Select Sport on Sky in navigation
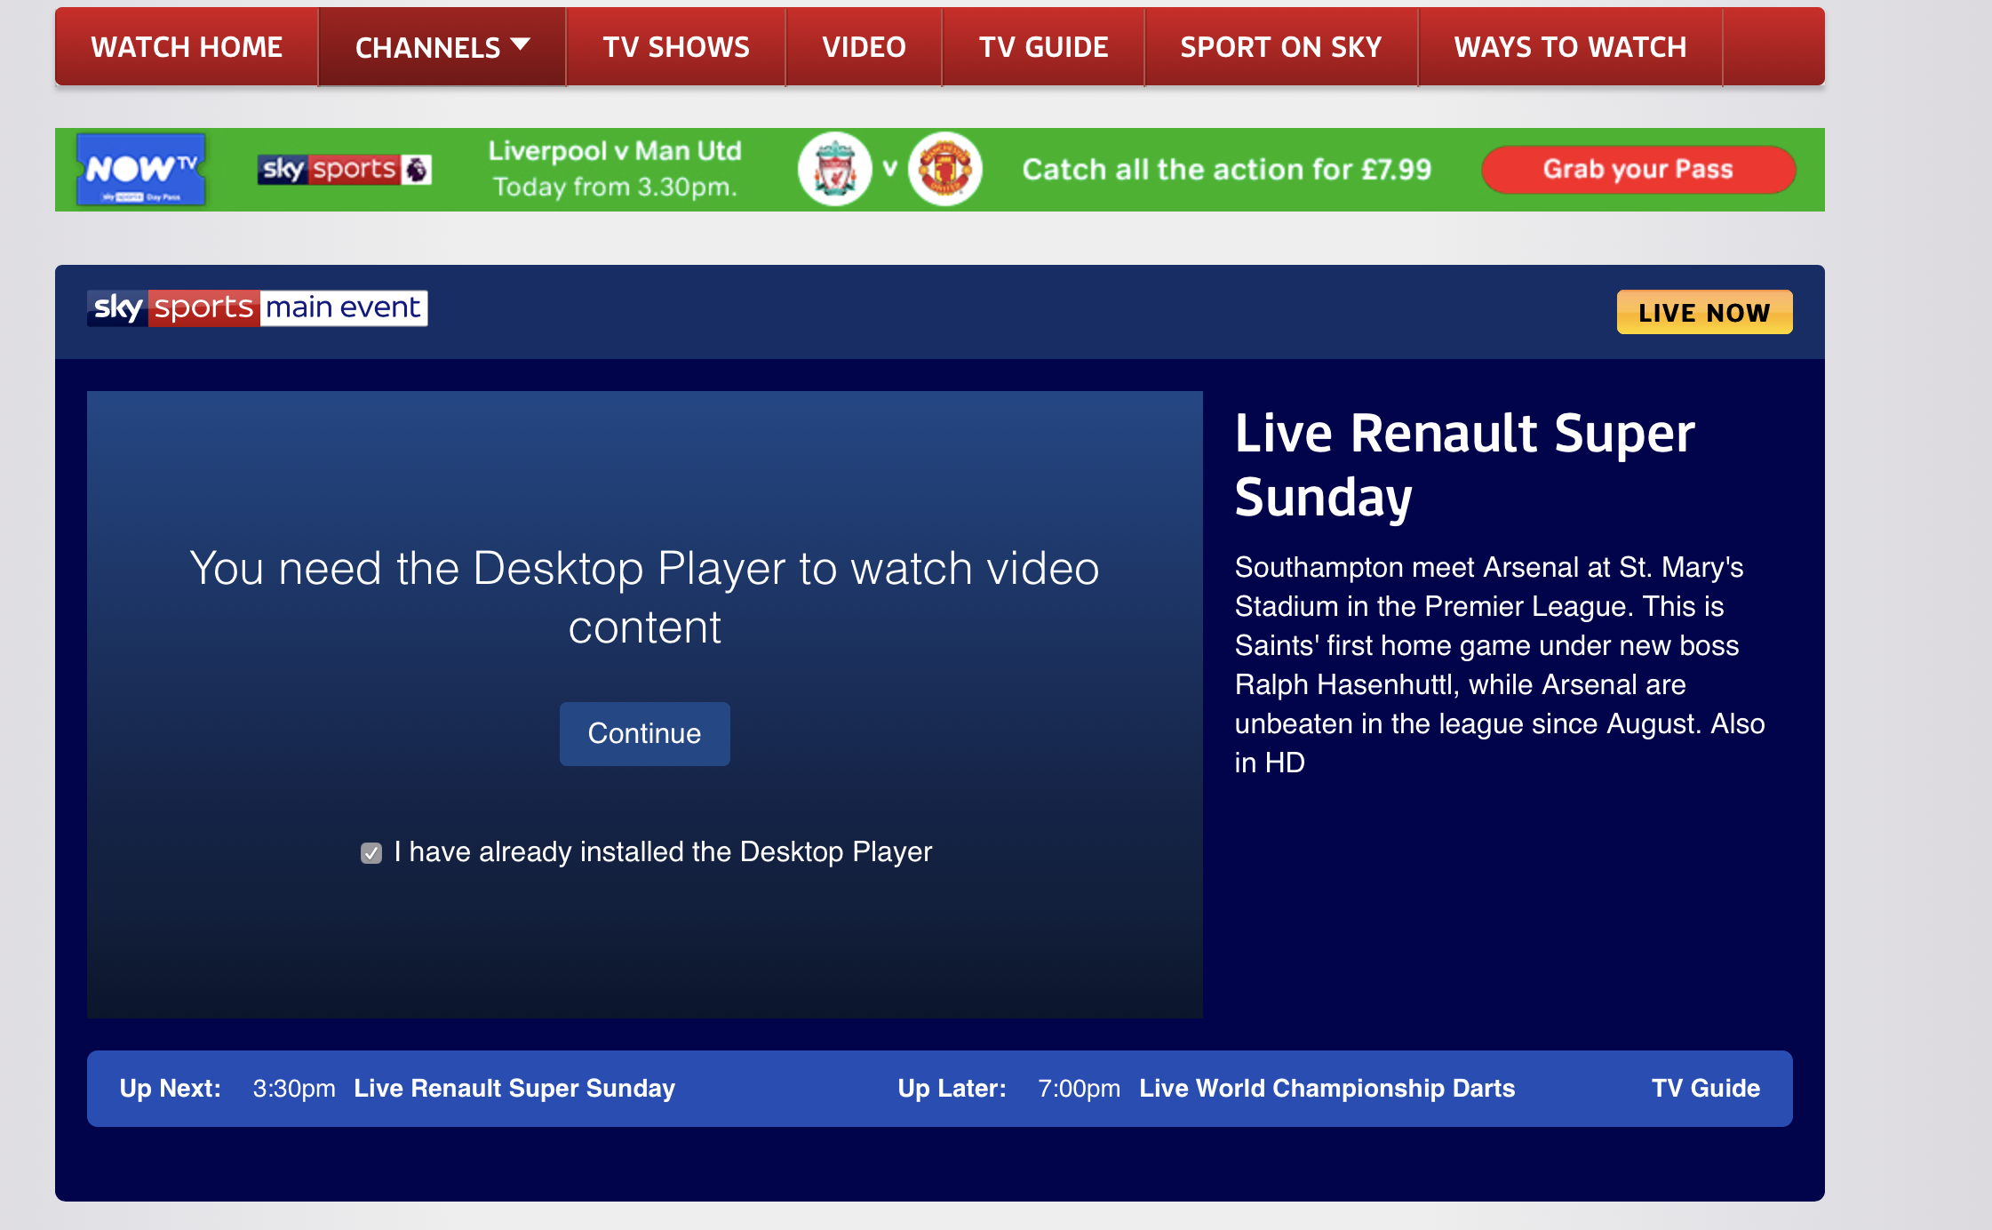 tap(1281, 47)
